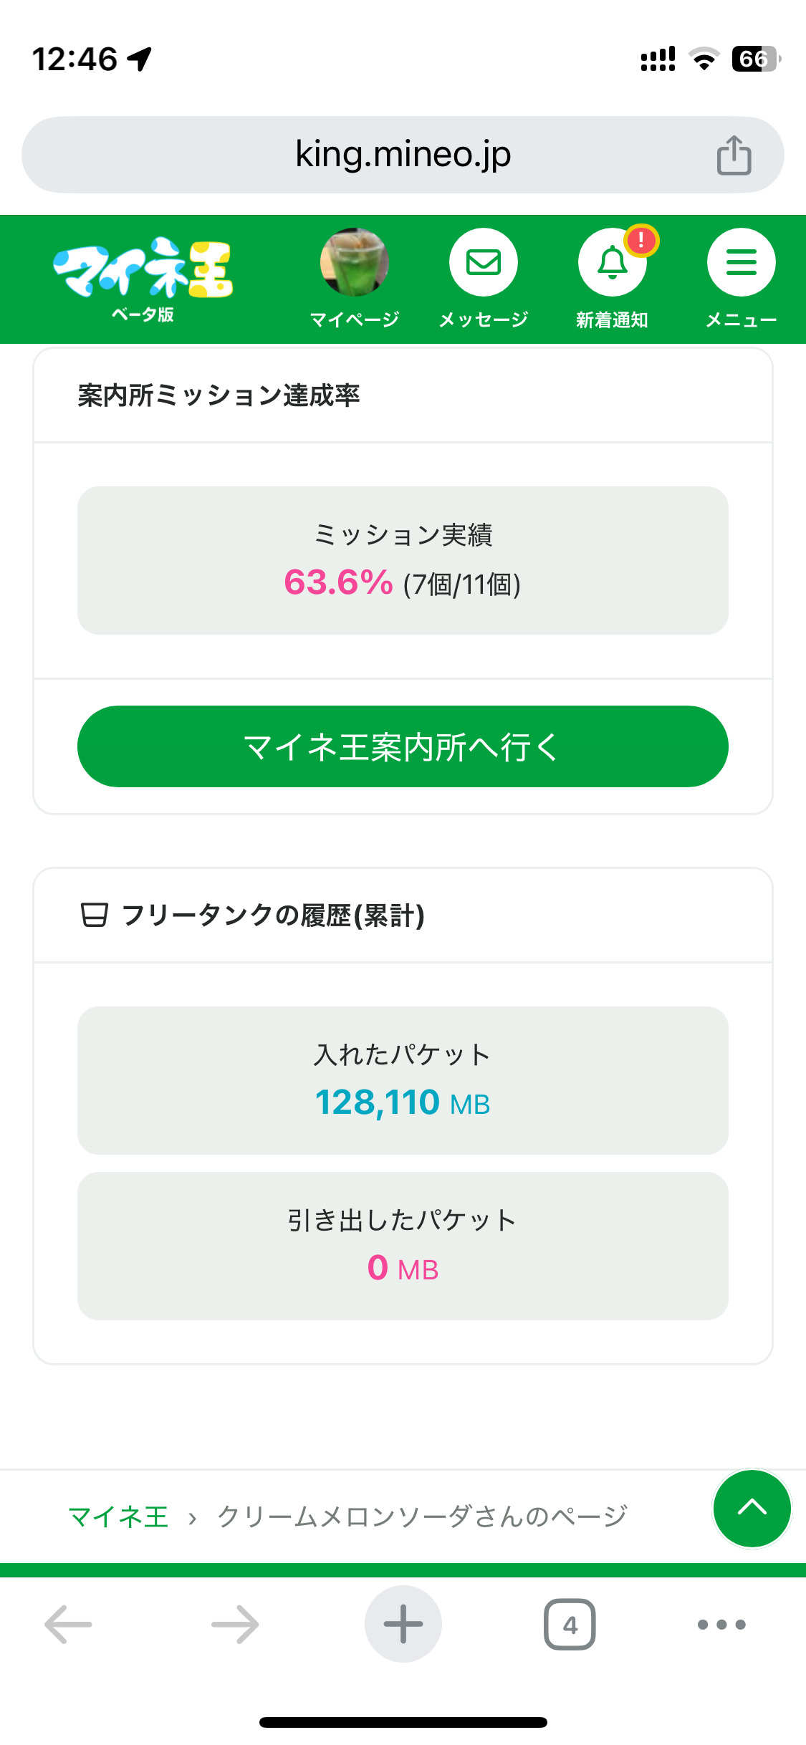Open new tab with plus button
The height and width of the screenshot is (1745, 806).
click(403, 1624)
